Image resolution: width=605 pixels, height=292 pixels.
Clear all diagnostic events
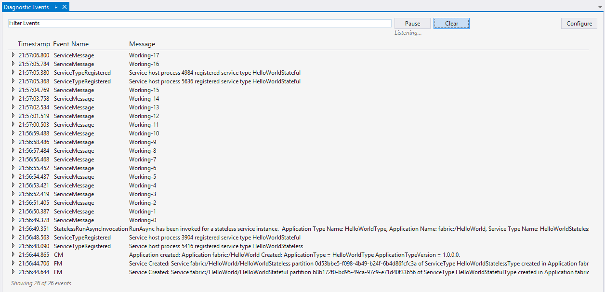pyautogui.click(x=451, y=23)
